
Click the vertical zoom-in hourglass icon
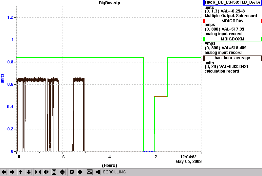(54, 172)
